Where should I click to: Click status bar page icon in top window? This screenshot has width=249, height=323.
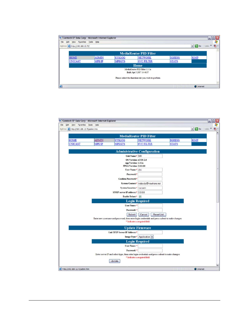61,86
